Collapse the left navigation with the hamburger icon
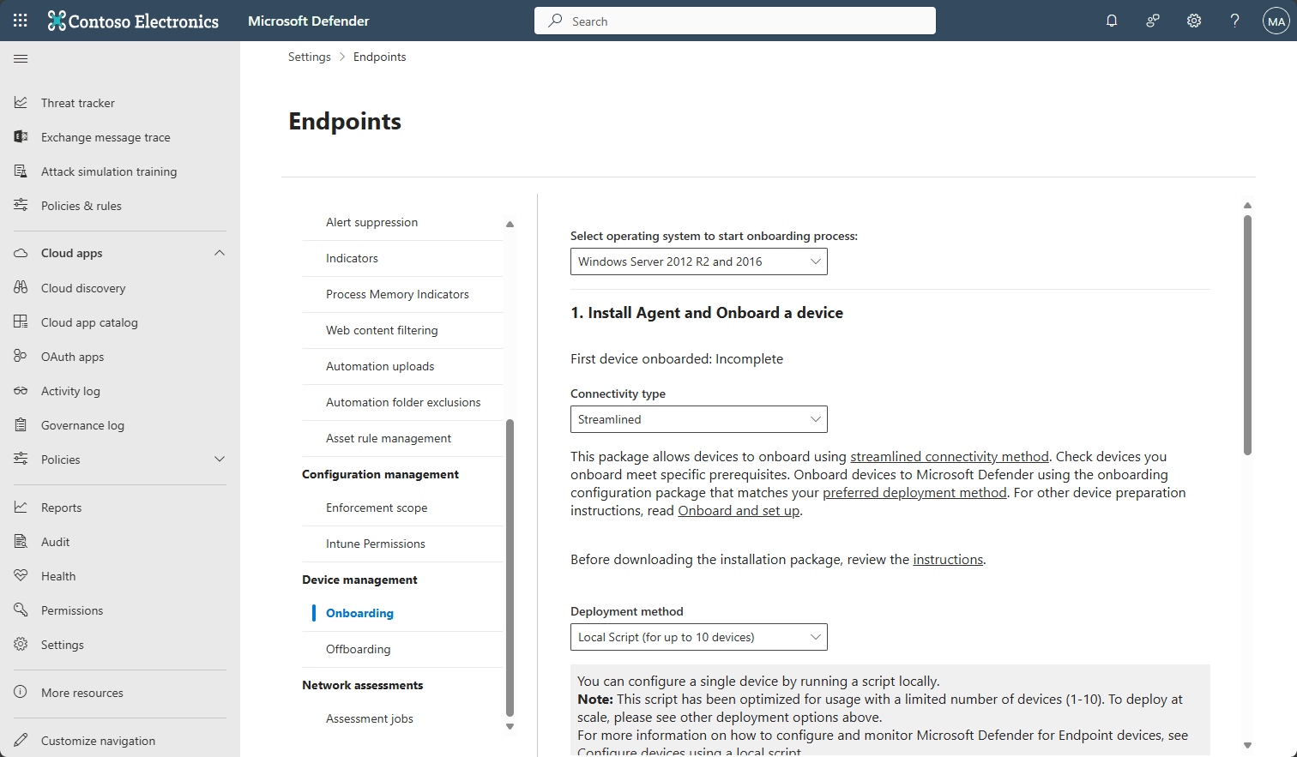The height and width of the screenshot is (757, 1297). point(21,58)
